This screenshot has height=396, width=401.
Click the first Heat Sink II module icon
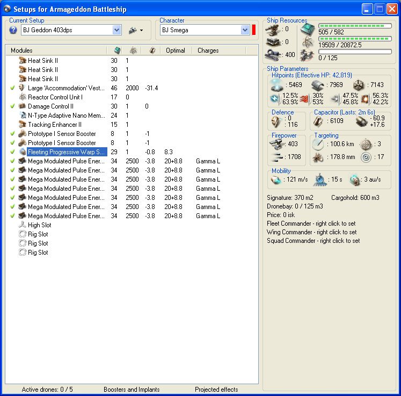click(x=23, y=61)
